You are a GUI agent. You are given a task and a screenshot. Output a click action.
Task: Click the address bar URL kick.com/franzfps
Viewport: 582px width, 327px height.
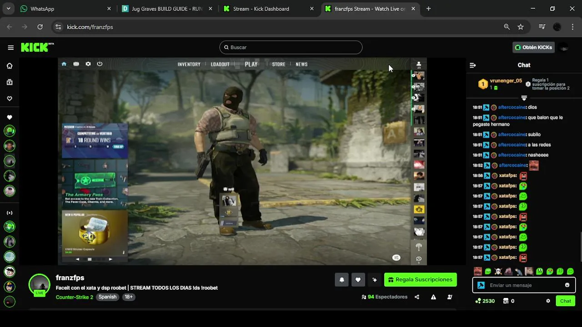(90, 27)
